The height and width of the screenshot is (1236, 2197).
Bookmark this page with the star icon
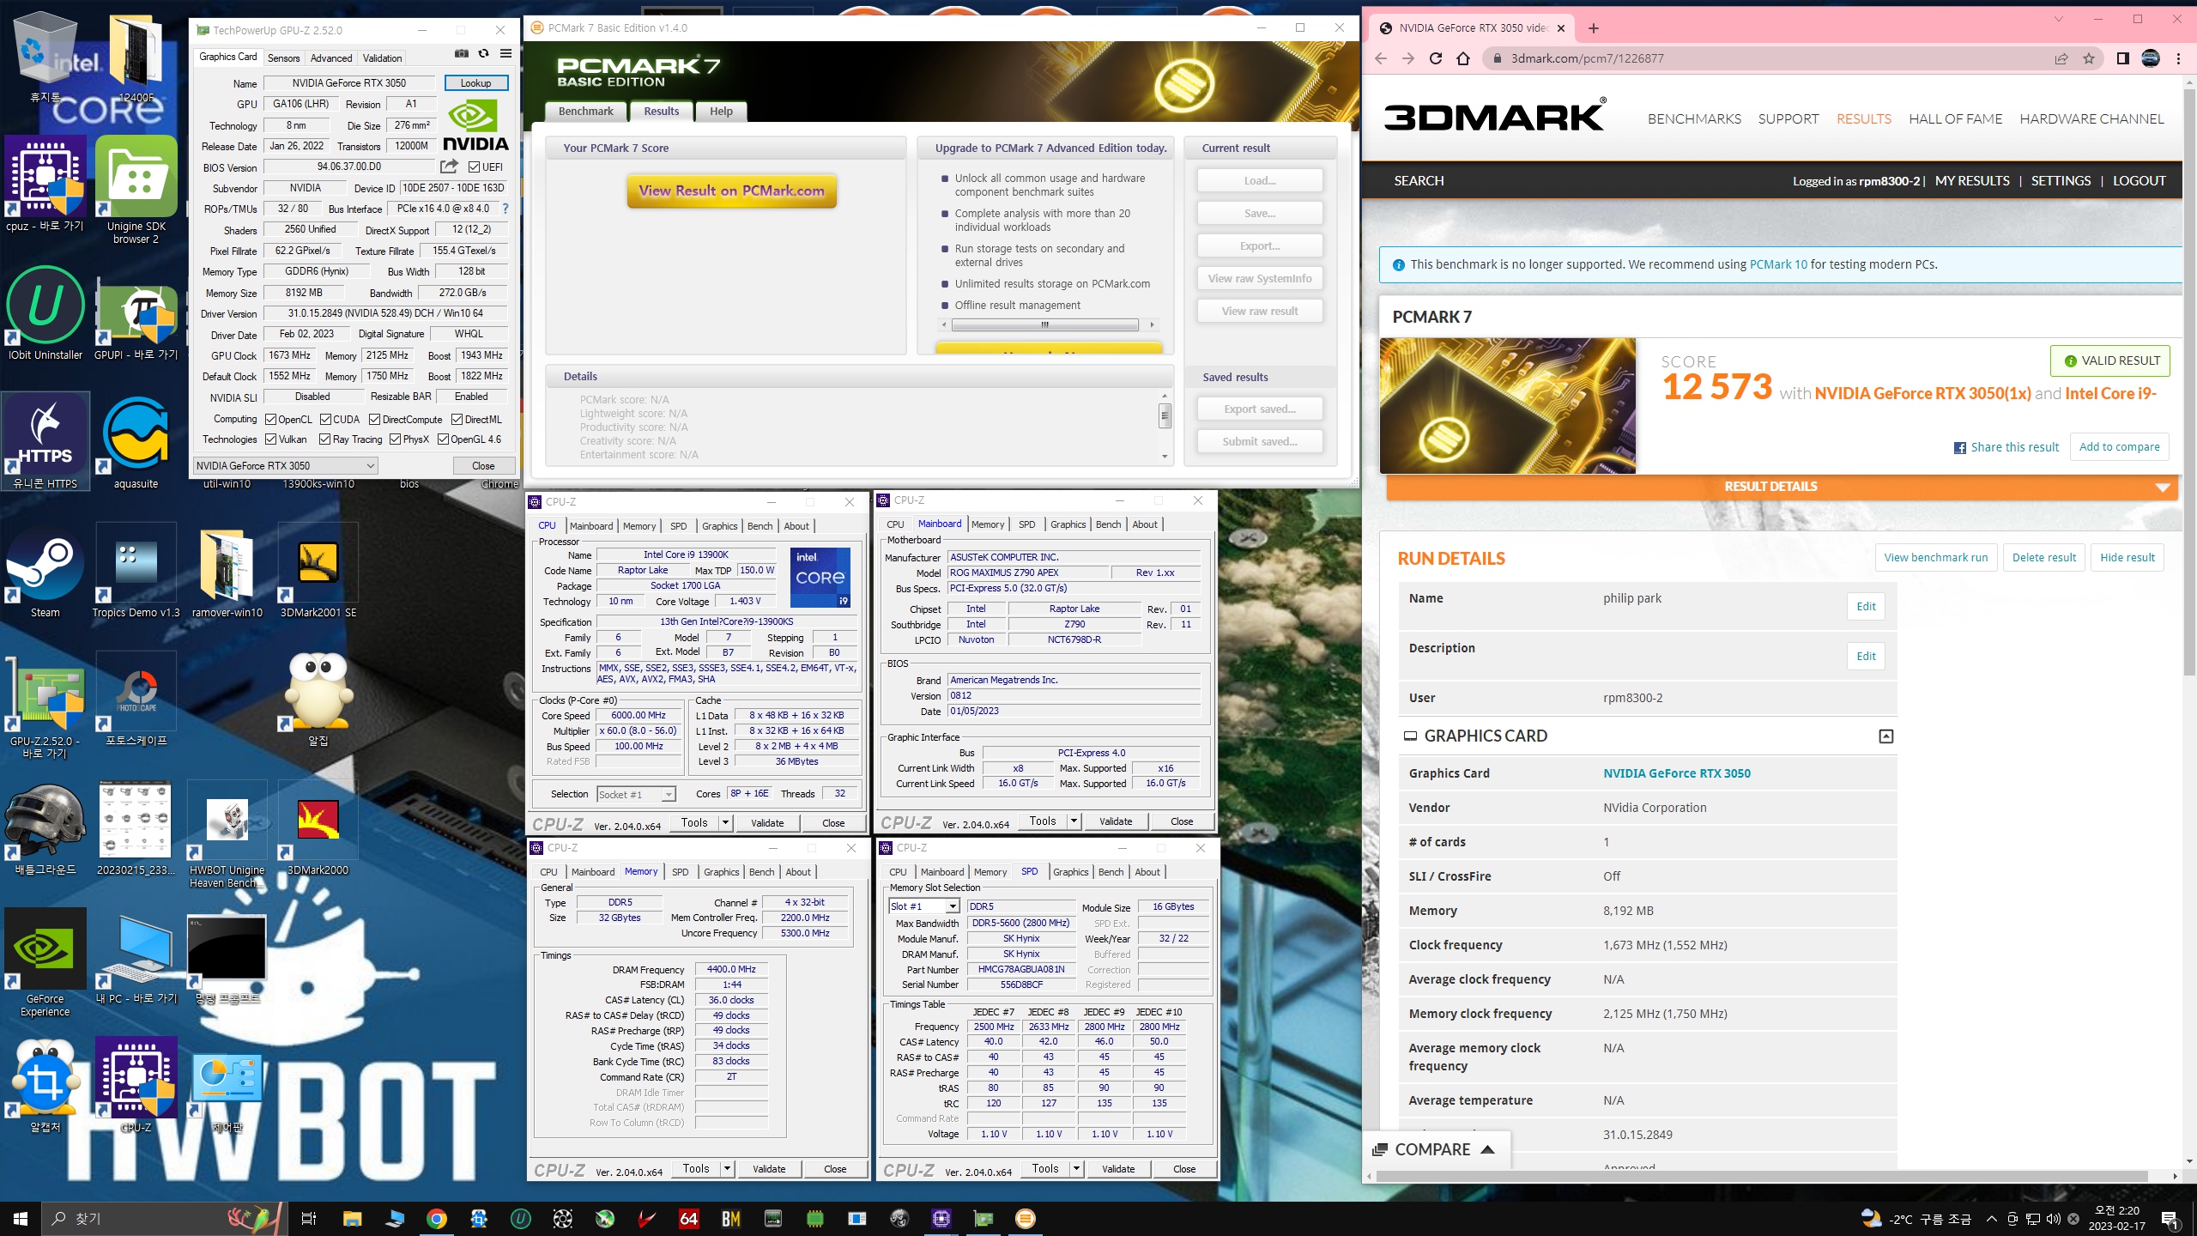(x=2089, y=58)
